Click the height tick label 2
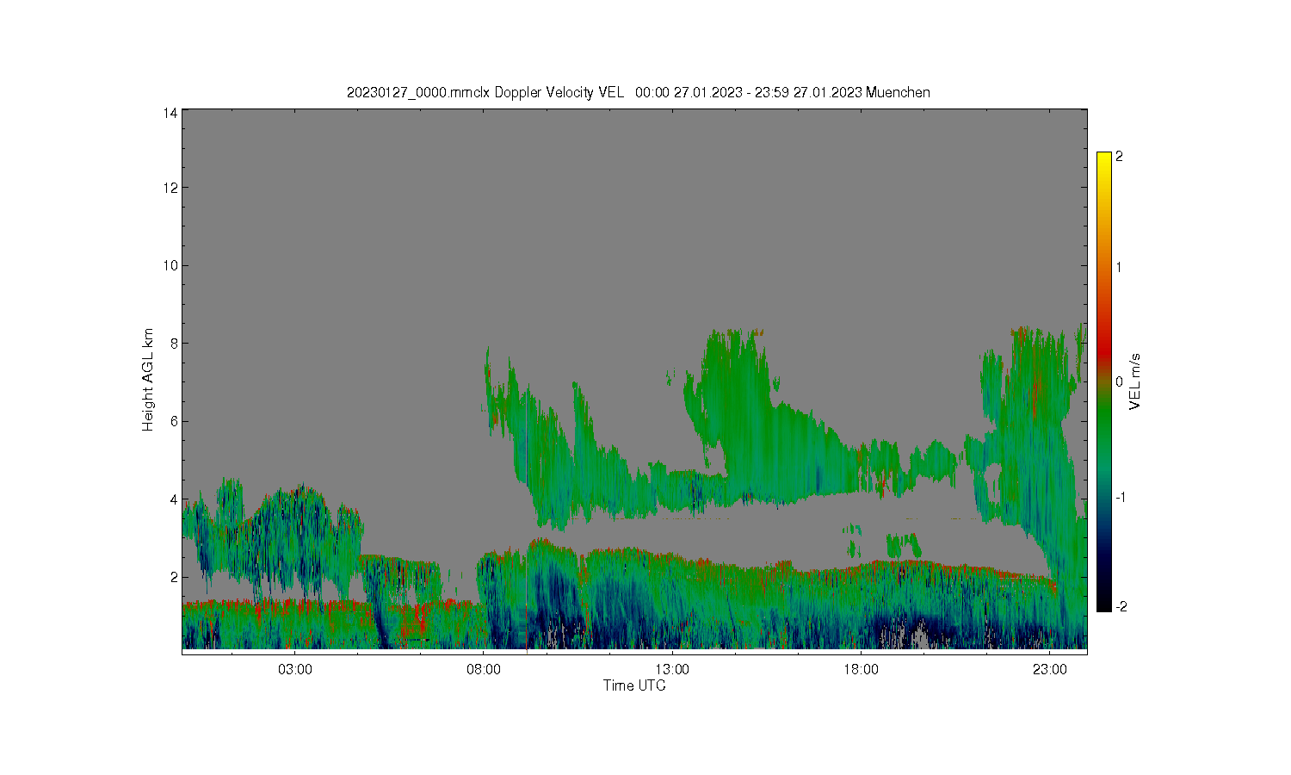 174,577
